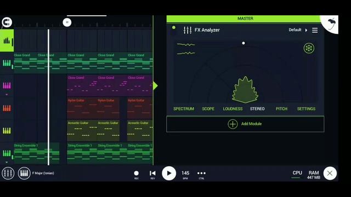Click the 145 BPM tempo value

[185, 174]
